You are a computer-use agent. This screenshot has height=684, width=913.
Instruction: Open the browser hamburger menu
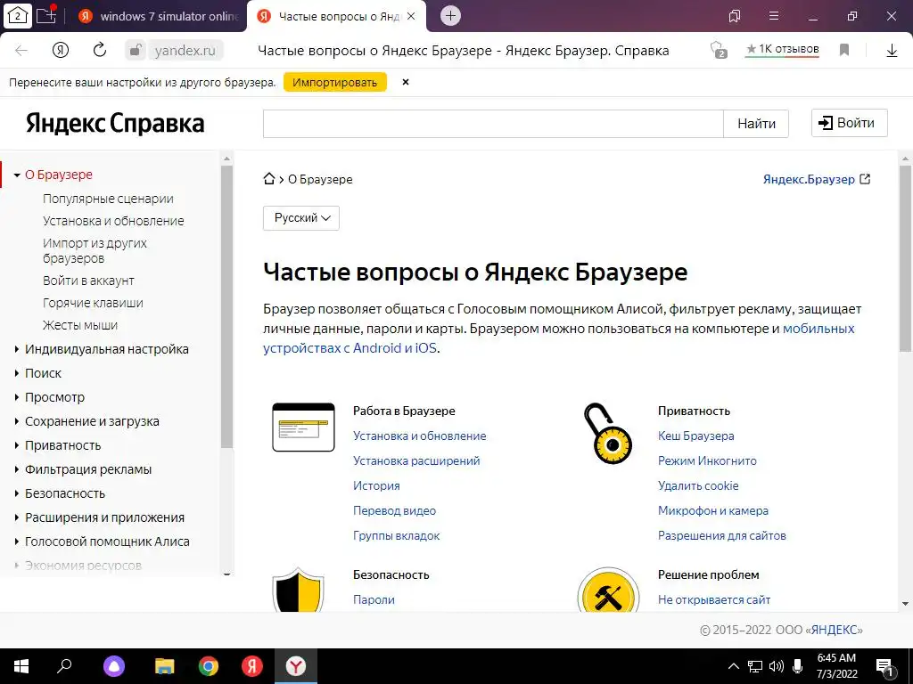click(x=774, y=16)
